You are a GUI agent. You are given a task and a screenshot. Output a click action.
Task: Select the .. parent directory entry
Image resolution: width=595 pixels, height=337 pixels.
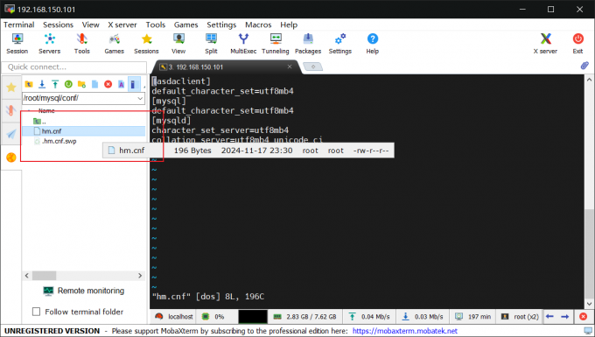(x=40, y=122)
